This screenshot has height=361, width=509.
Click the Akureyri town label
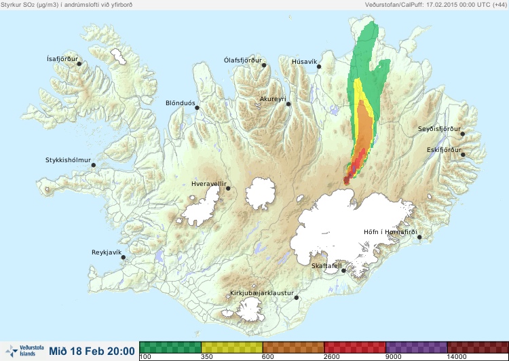[x=273, y=99]
